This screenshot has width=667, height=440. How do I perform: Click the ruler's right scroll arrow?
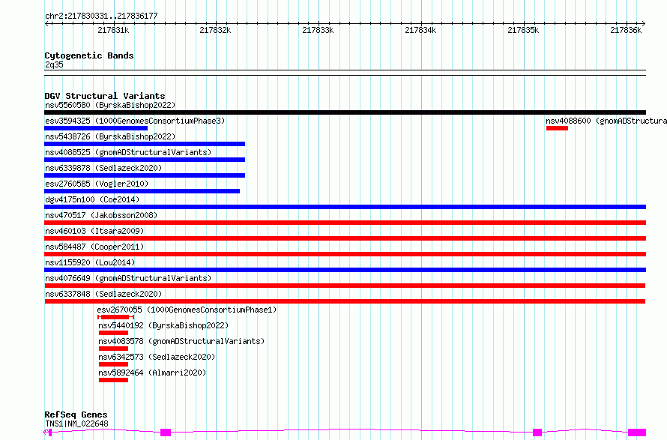tap(644, 24)
